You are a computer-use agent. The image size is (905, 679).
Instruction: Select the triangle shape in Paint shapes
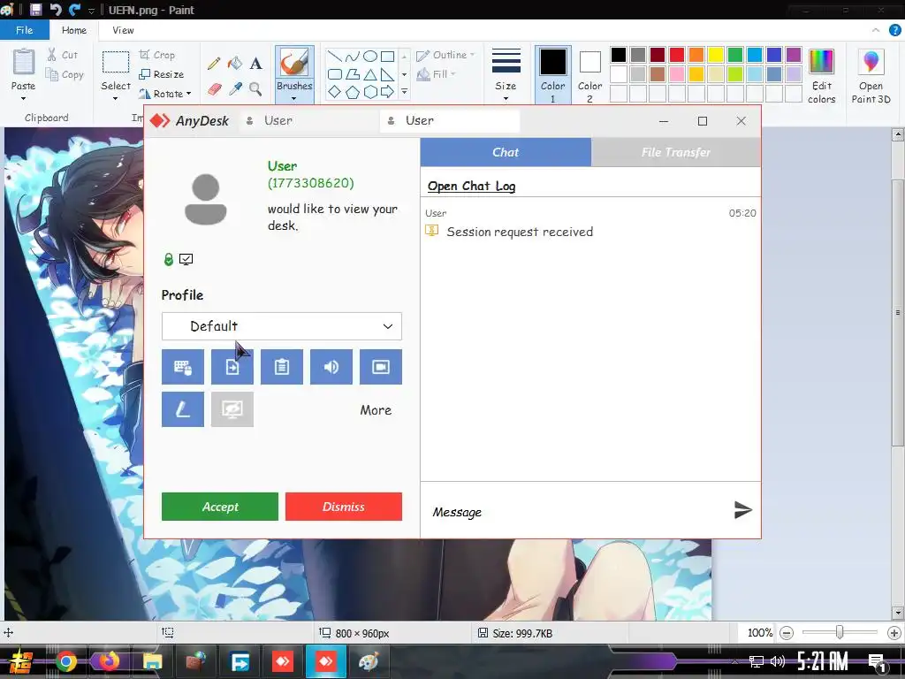370,74
